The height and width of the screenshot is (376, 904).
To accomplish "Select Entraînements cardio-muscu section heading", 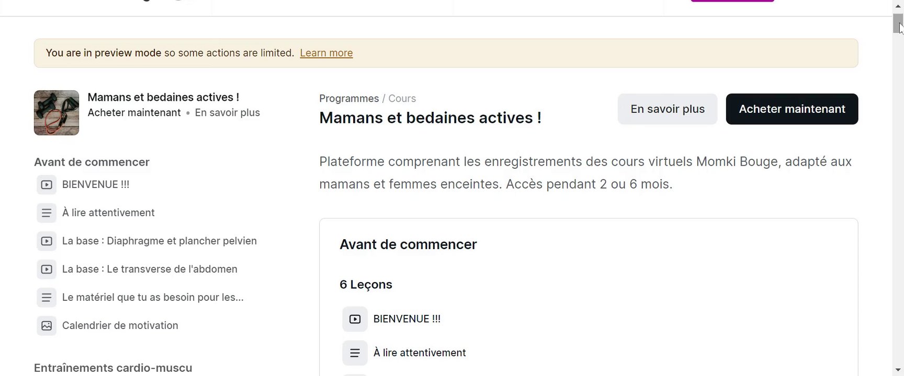I will pyautogui.click(x=113, y=368).
